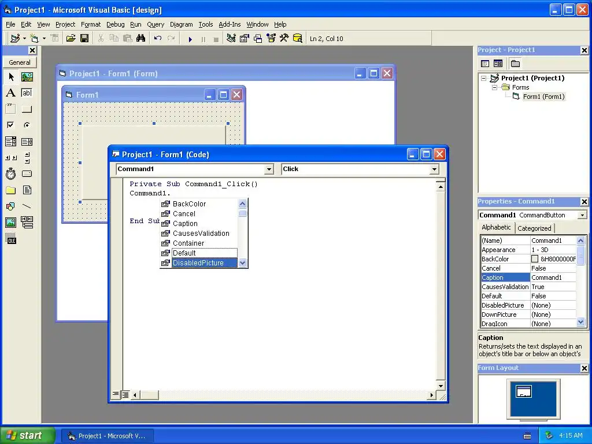
Task: Switch to Procedure View in the code window
Action: click(116, 394)
